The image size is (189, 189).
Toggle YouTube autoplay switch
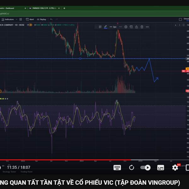click(145, 168)
